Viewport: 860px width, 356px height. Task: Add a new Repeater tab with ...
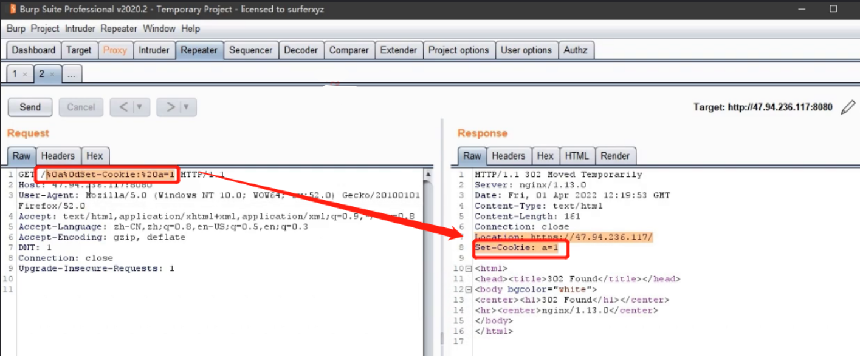click(x=72, y=74)
